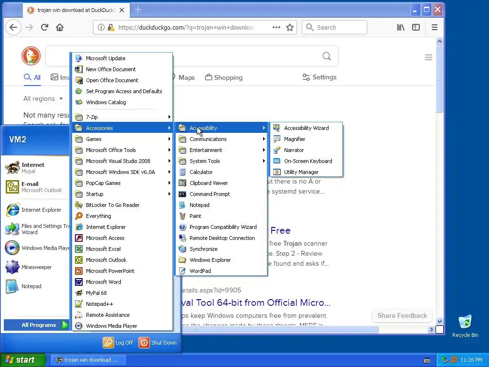Start Accessibility Wizard
489x367 pixels.
(307, 128)
